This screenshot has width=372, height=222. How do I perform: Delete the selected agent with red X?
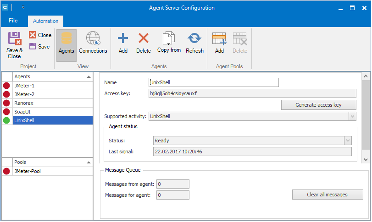(x=144, y=43)
